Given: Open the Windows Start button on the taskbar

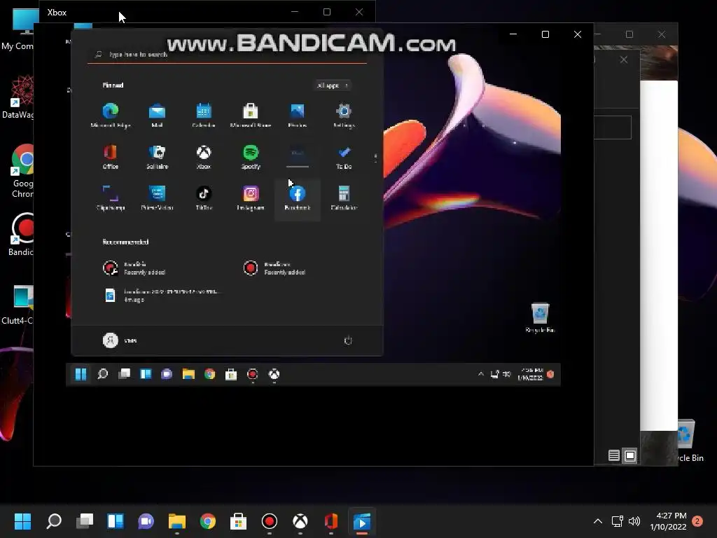Looking at the screenshot, I should click(x=22, y=521).
